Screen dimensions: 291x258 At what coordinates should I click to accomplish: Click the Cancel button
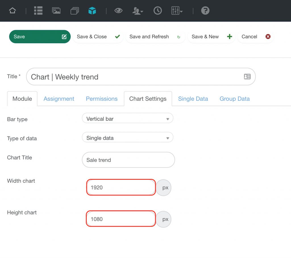[255, 37]
